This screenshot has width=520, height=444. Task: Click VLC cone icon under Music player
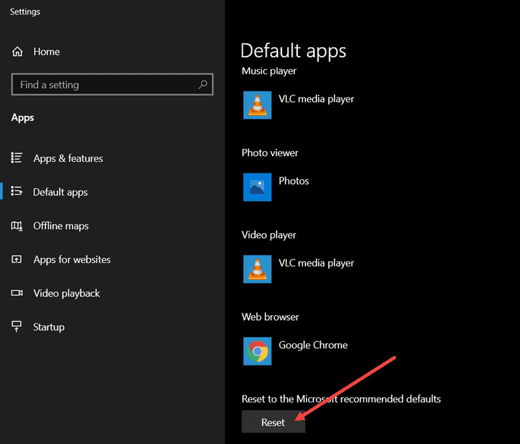coord(257,105)
